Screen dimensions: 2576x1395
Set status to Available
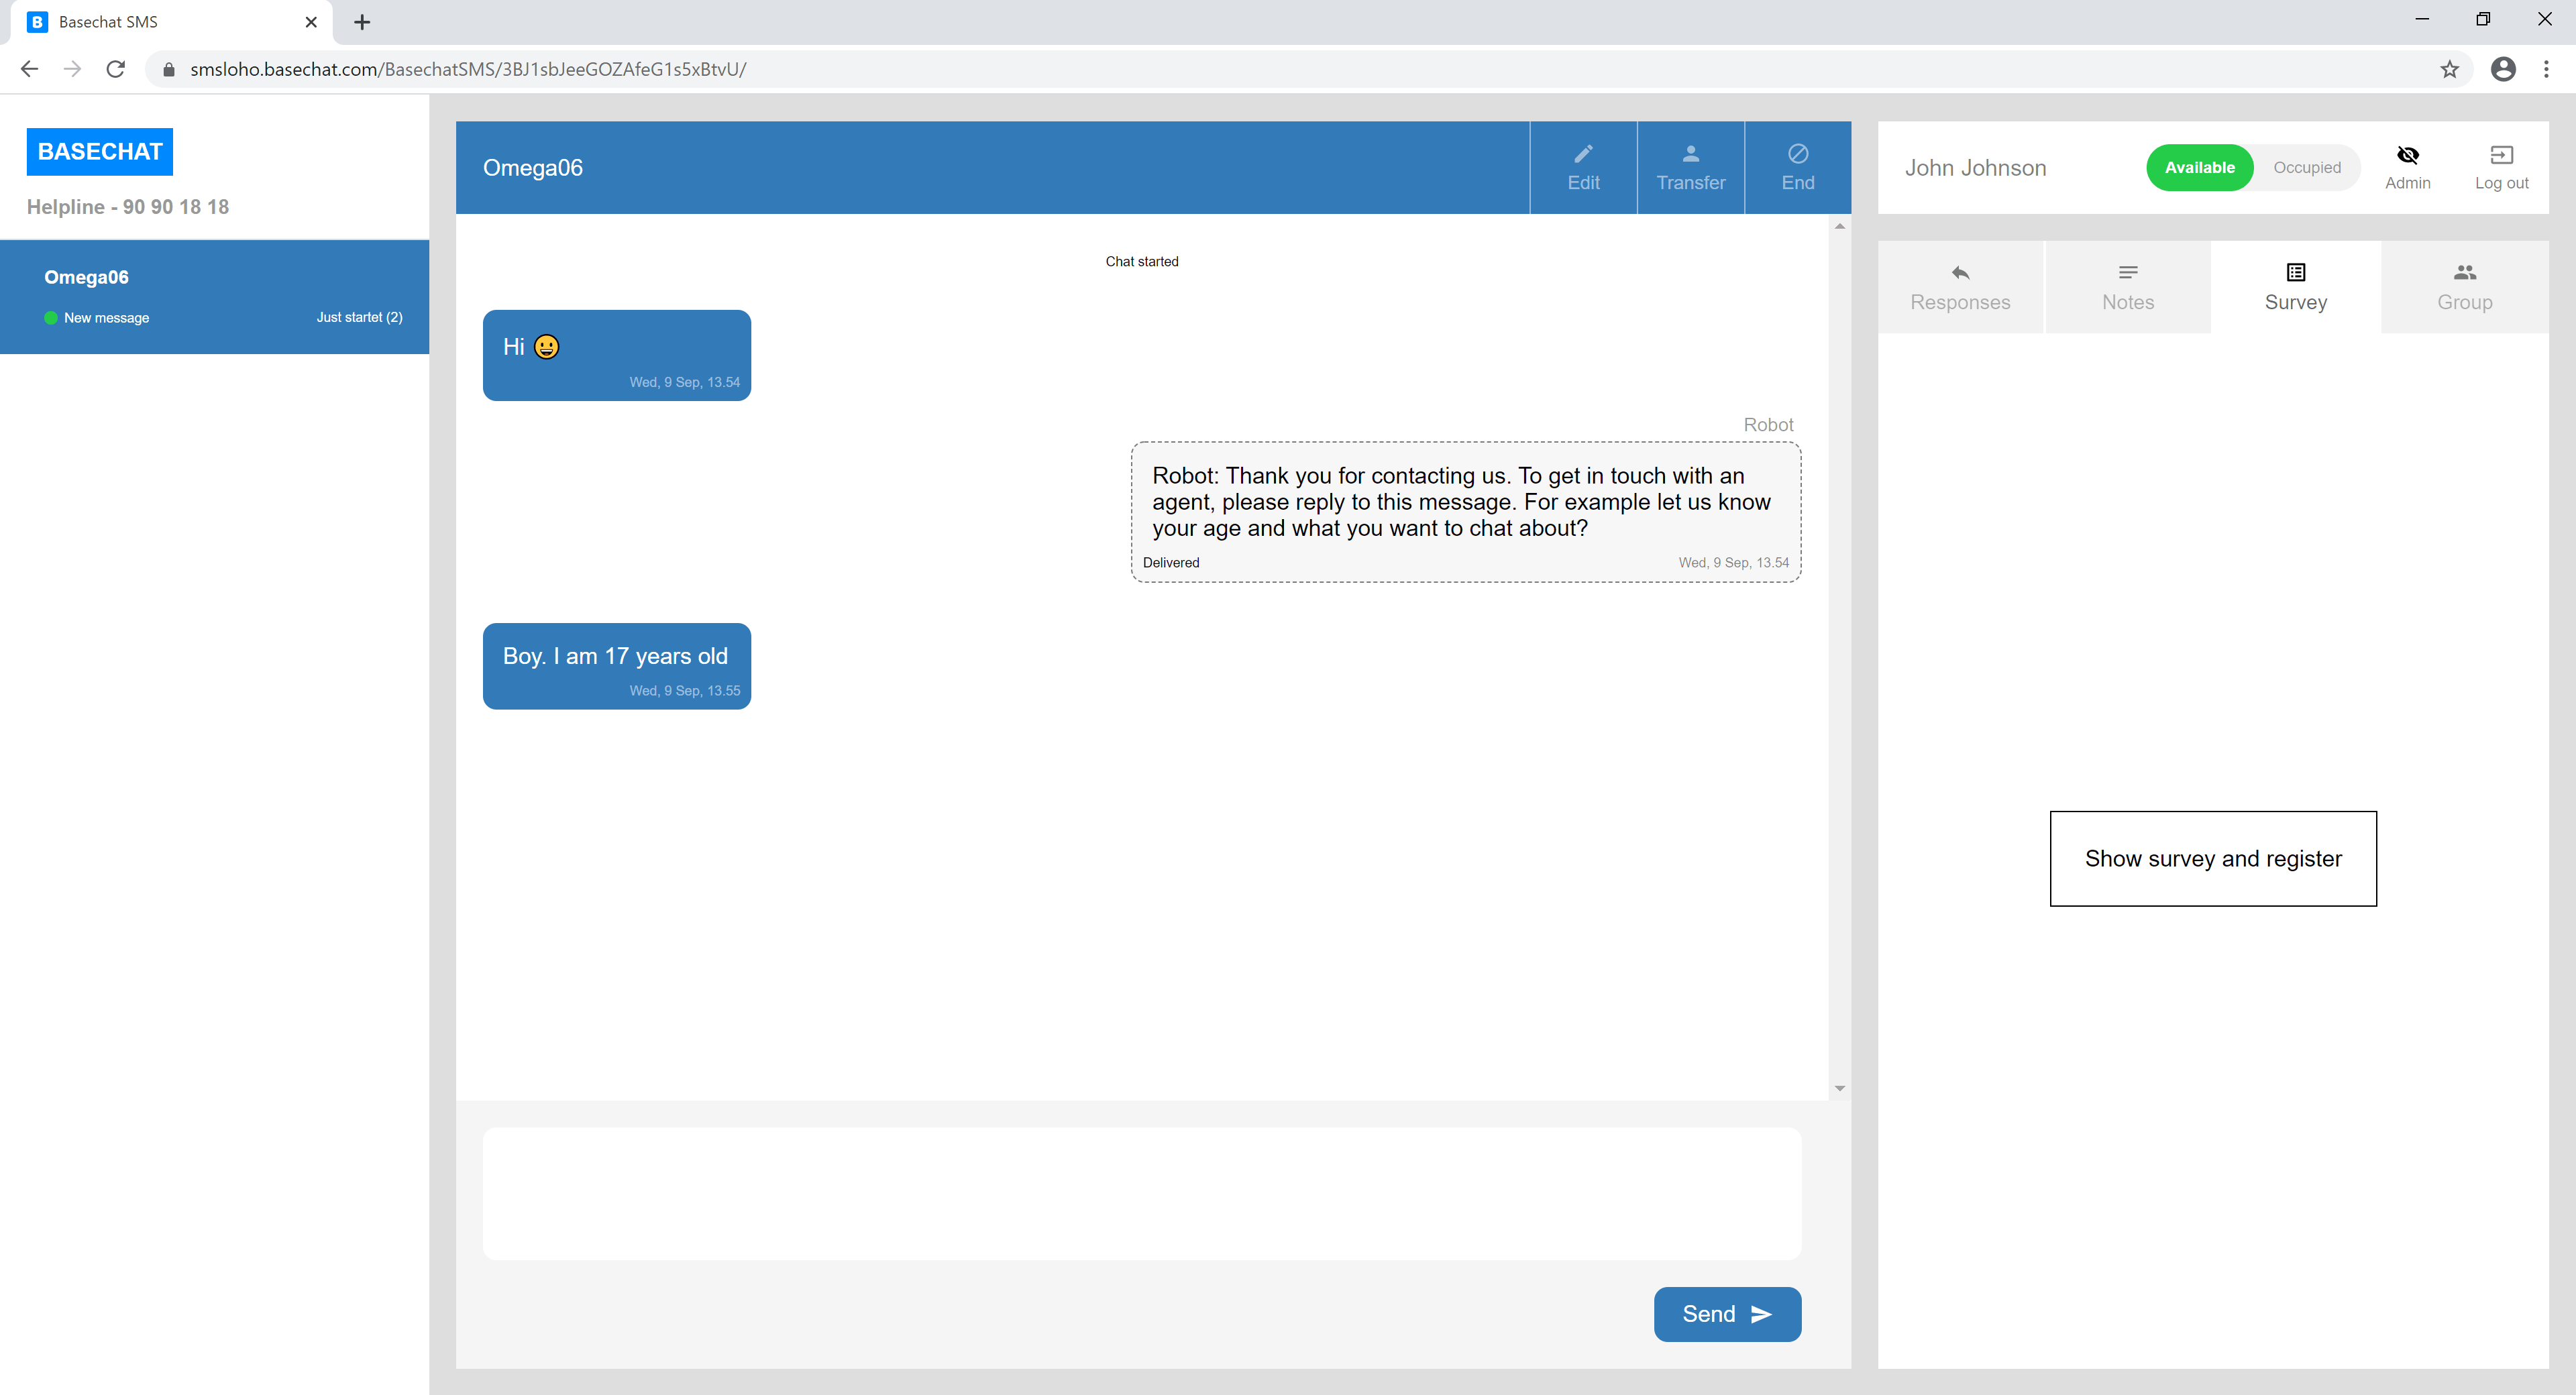click(x=2199, y=167)
